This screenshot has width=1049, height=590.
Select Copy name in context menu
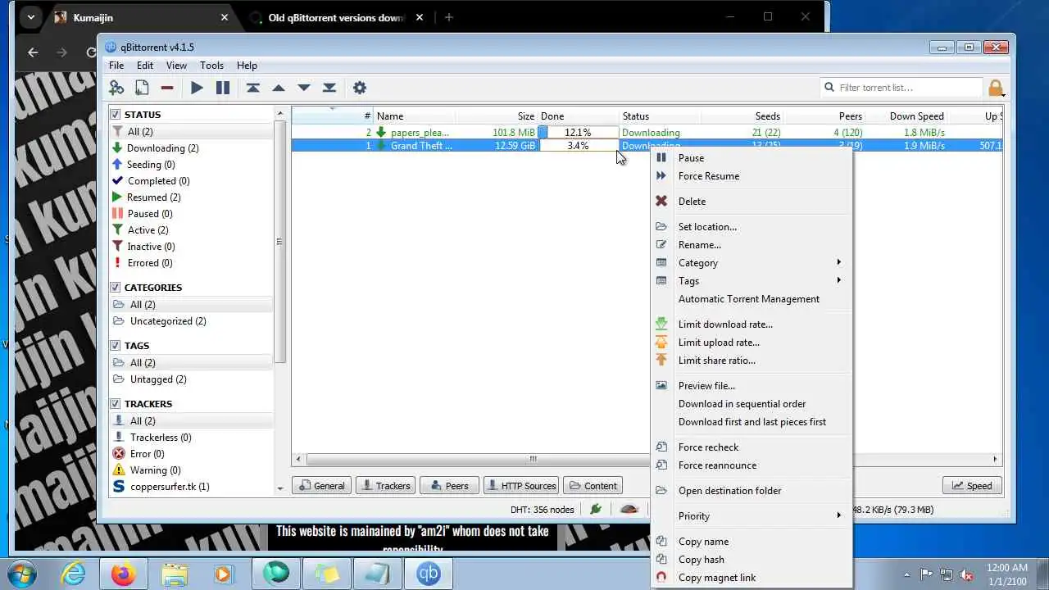coord(703,542)
